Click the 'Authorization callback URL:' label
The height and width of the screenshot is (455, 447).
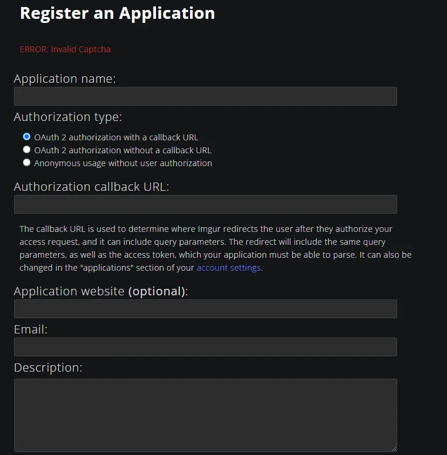click(92, 187)
